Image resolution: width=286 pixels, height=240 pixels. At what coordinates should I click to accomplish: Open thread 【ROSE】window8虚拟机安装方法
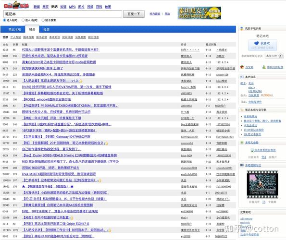coord(46,99)
